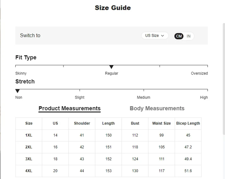The width and height of the screenshot is (225, 179).
Task: Click the US Size chevron arrow
Action: [x=163, y=36]
